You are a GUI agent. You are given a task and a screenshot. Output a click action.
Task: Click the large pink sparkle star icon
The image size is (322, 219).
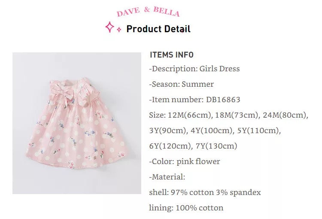coord(110,27)
